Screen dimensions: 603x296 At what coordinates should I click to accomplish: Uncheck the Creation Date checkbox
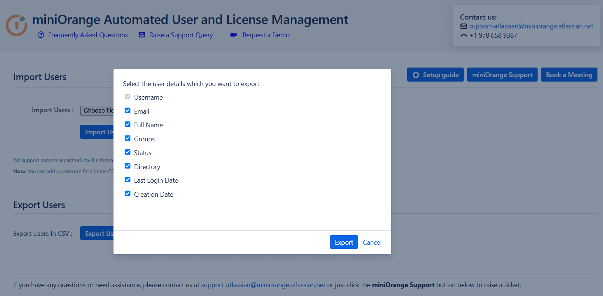[128, 194]
